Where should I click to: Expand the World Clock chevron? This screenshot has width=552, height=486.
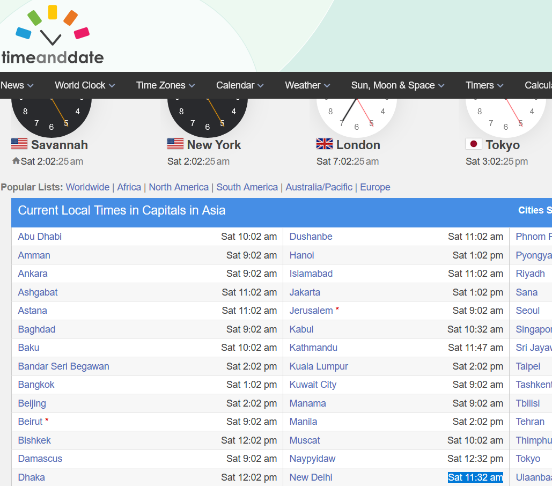tap(112, 85)
